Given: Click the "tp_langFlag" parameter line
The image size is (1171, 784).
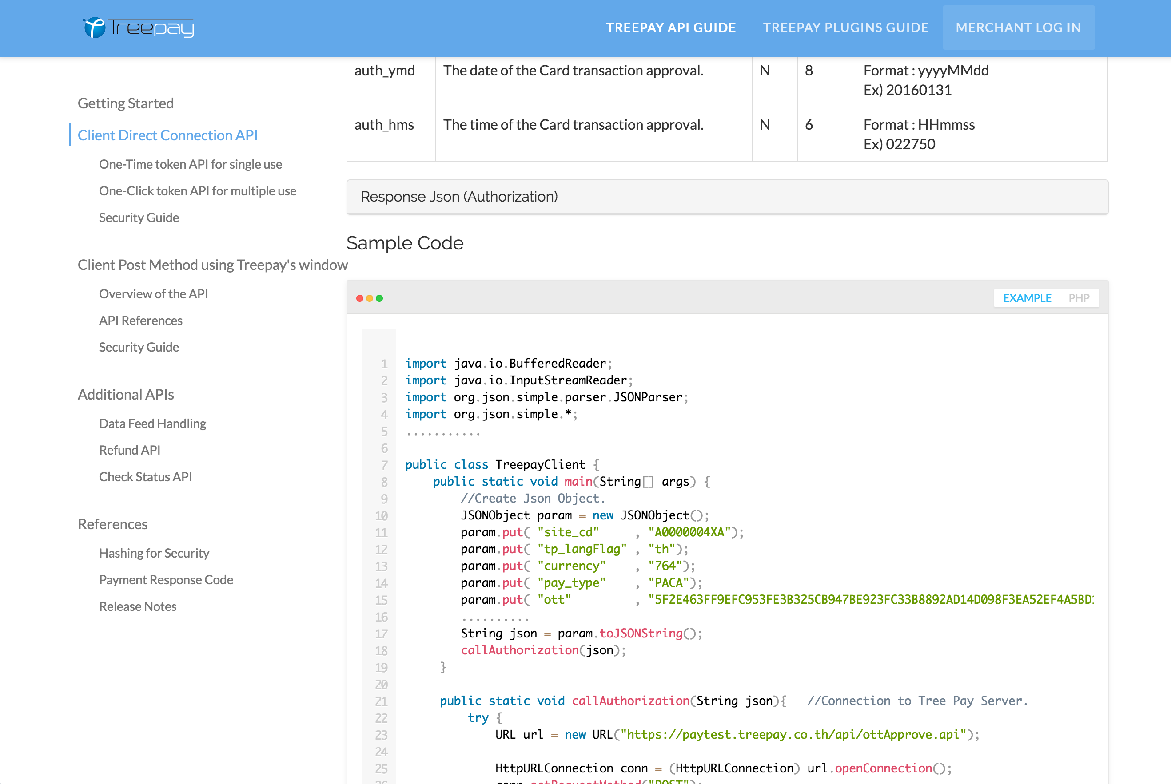Looking at the screenshot, I should (x=574, y=549).
